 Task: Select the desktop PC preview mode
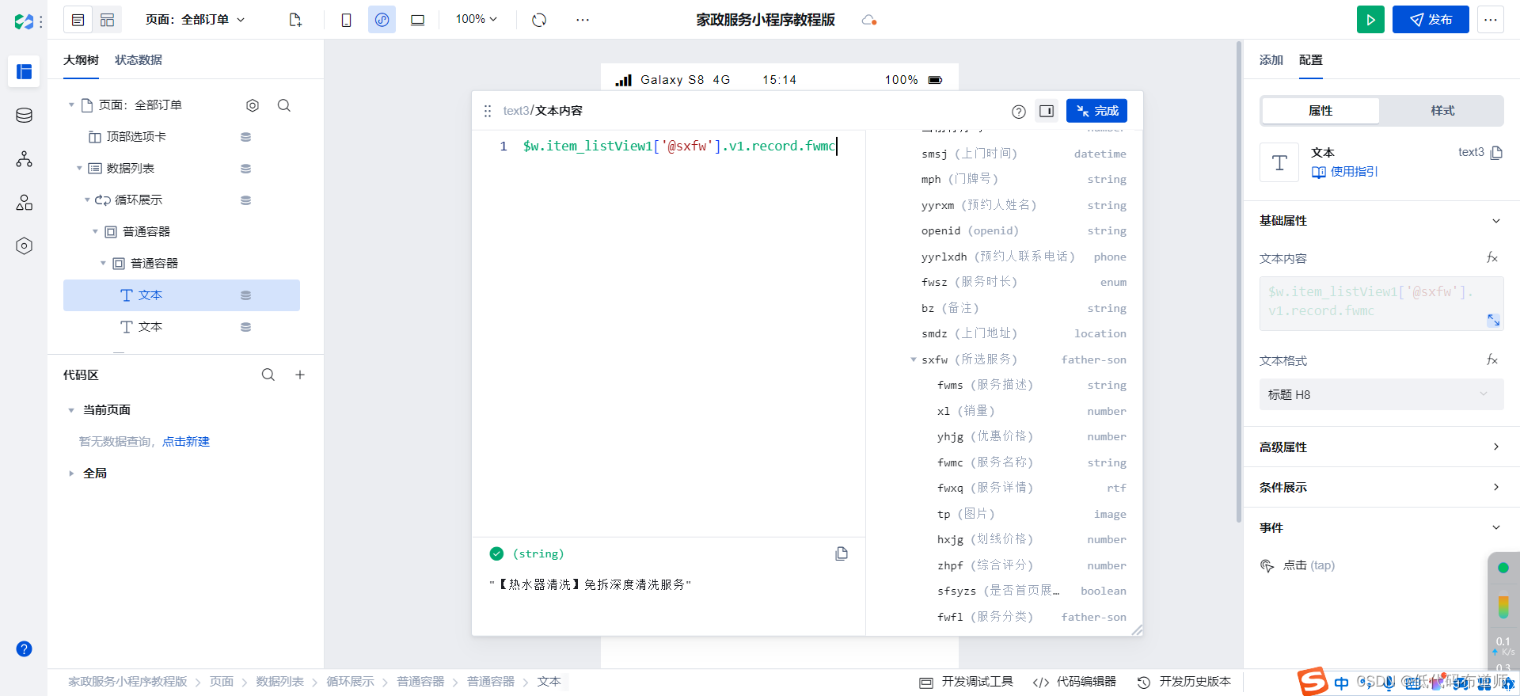pos(417,20)
